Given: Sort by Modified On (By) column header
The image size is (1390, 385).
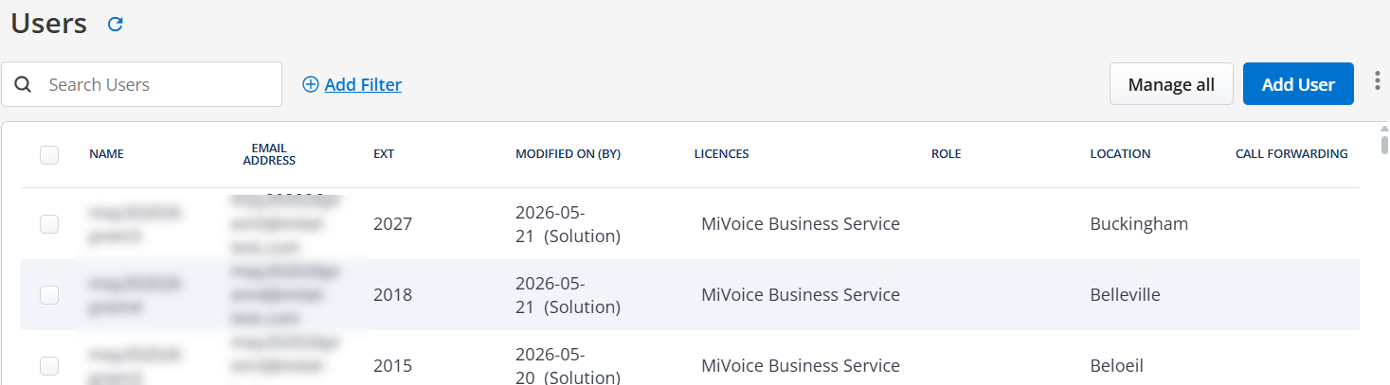Looking at the screenshot, I should pyautogui.click(x=568, y=154).
